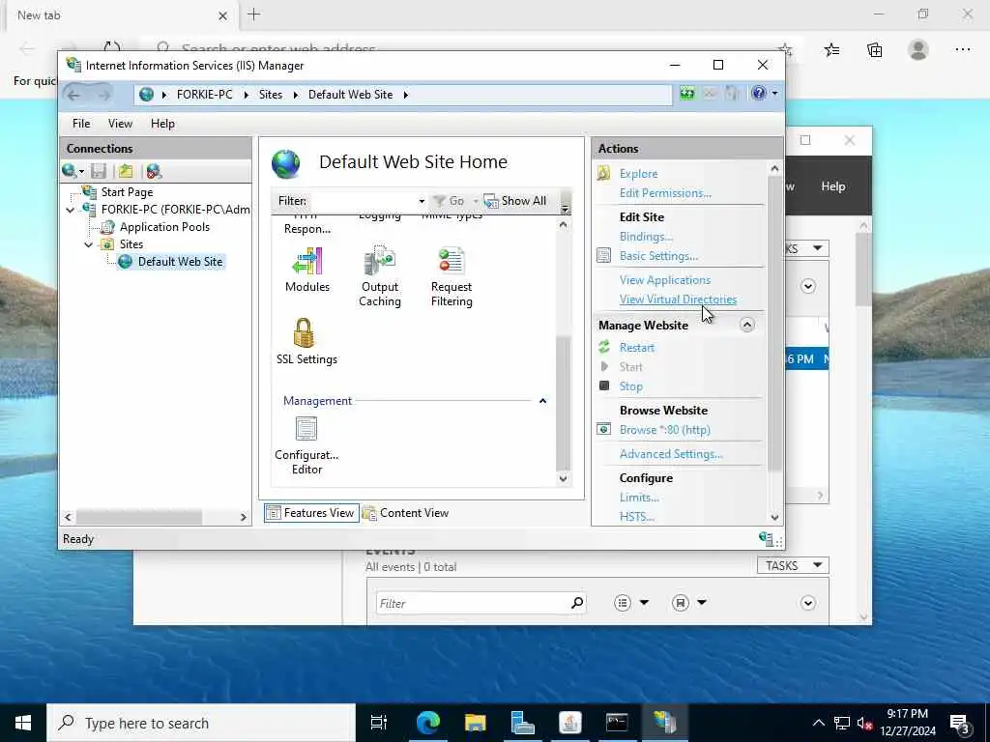Select Application Pools in the tree
The height and width of the screenshot is (742, 990).
[164, 226]
